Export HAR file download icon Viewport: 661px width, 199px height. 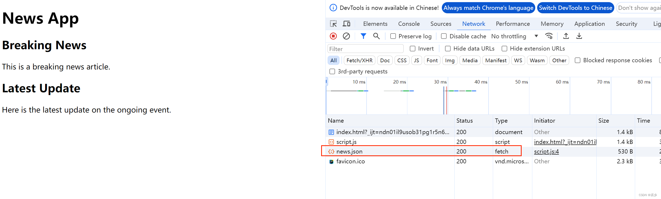tap(579, 36)
